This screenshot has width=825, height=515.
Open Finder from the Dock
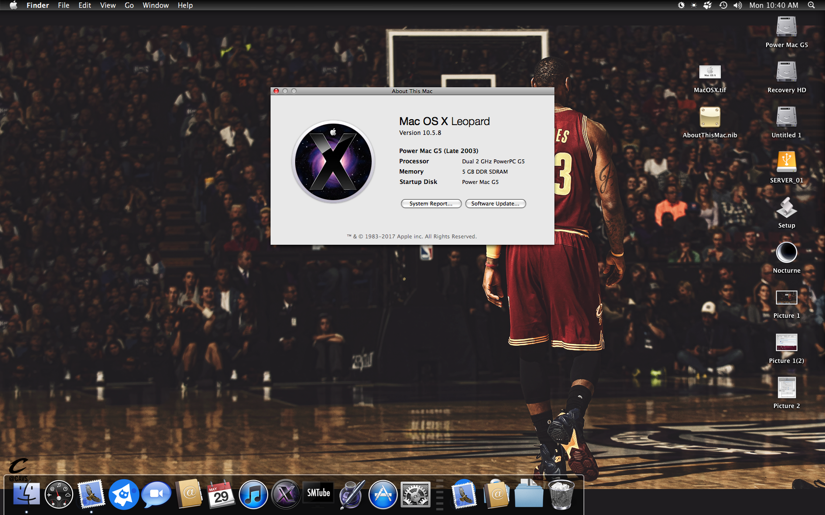click(27, 494)
